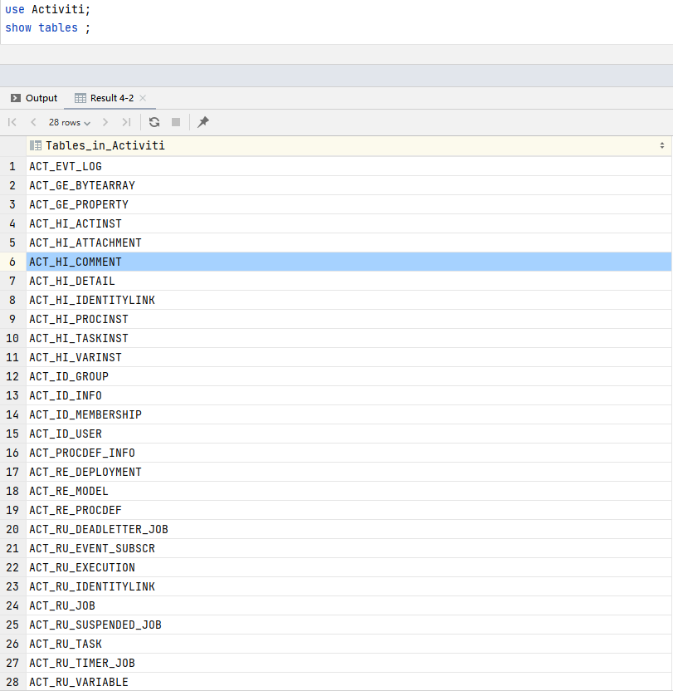Select the ACT_ID_GROUP cell

tap(349, 376)
